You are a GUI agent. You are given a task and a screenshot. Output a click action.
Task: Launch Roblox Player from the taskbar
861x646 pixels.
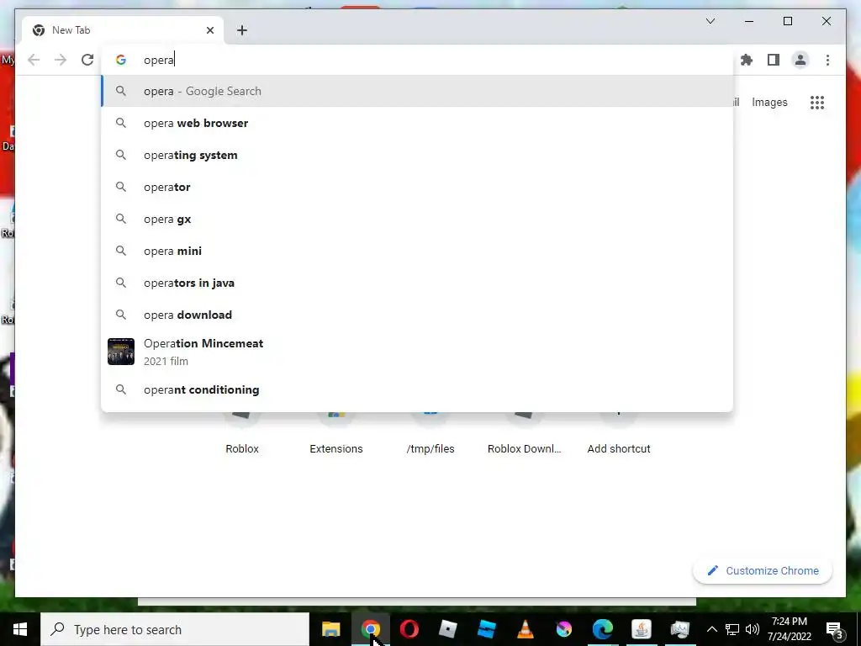(x=448, y=629)
